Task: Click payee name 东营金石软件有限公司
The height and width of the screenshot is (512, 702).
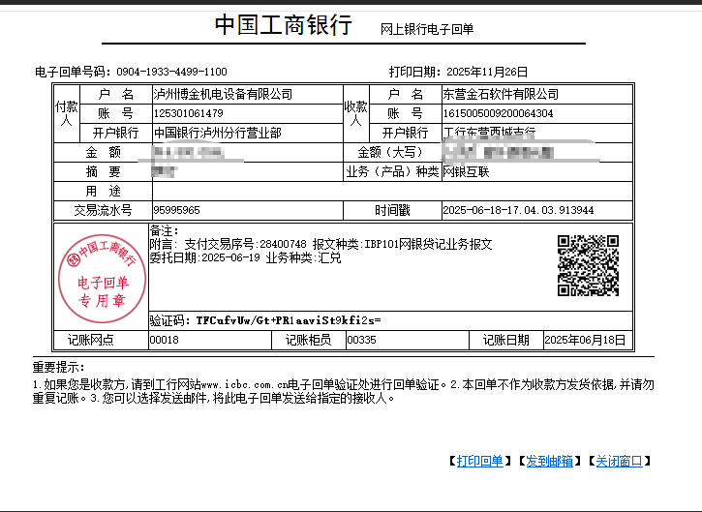Action: [x=501, y=95]
